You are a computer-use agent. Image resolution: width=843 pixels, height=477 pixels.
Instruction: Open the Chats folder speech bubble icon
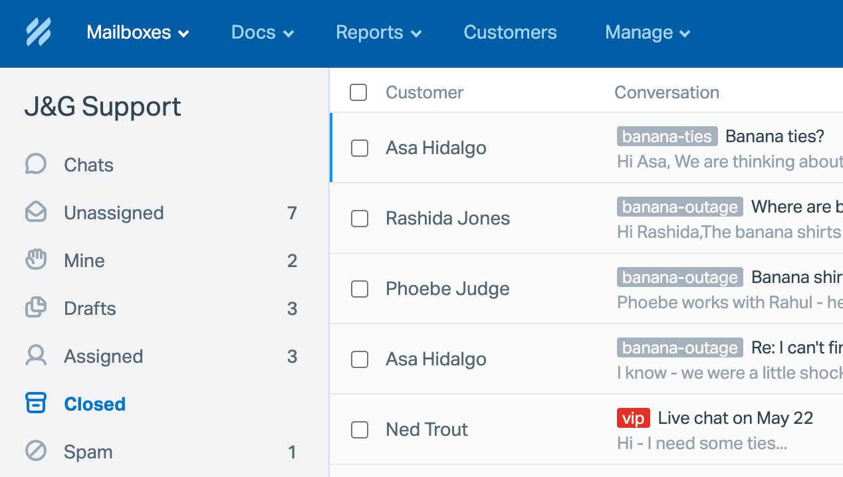36,164
